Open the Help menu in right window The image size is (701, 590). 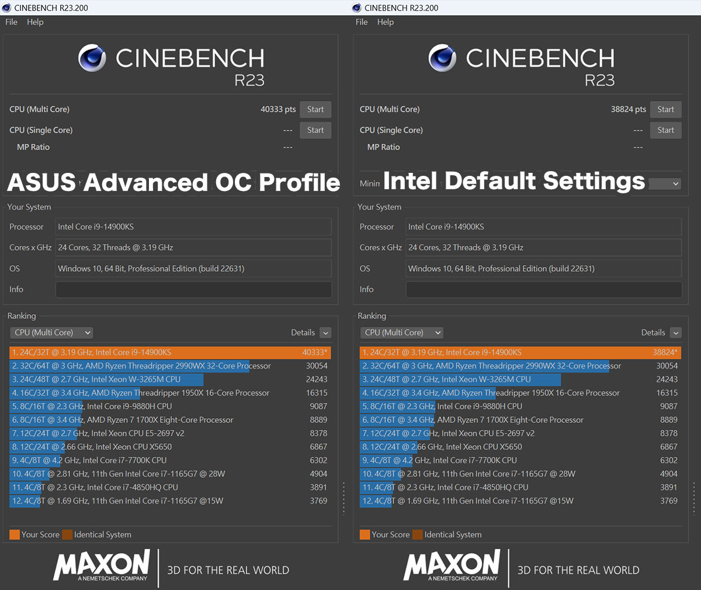(386, 22)
